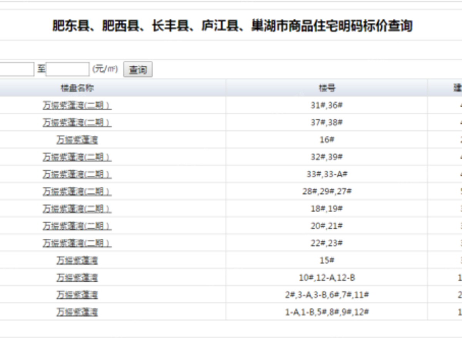Click the 楼号 column header
462x346 pixels.
(327, 88)
